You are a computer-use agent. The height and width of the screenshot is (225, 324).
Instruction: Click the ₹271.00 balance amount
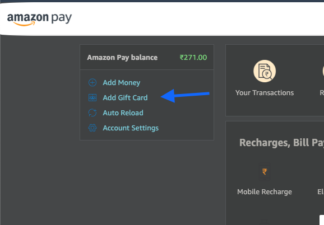[x=193, y=57]
